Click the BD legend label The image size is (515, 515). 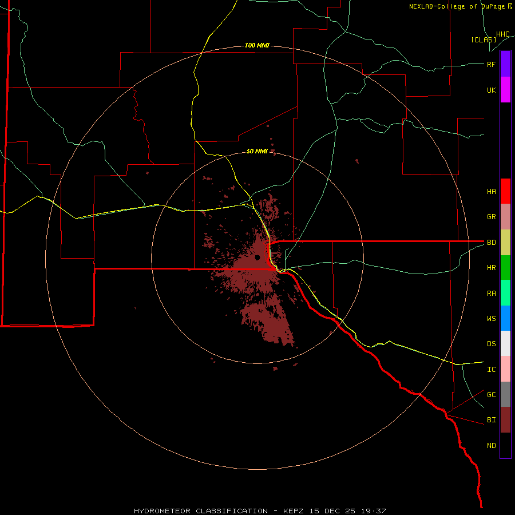(491, 243)
